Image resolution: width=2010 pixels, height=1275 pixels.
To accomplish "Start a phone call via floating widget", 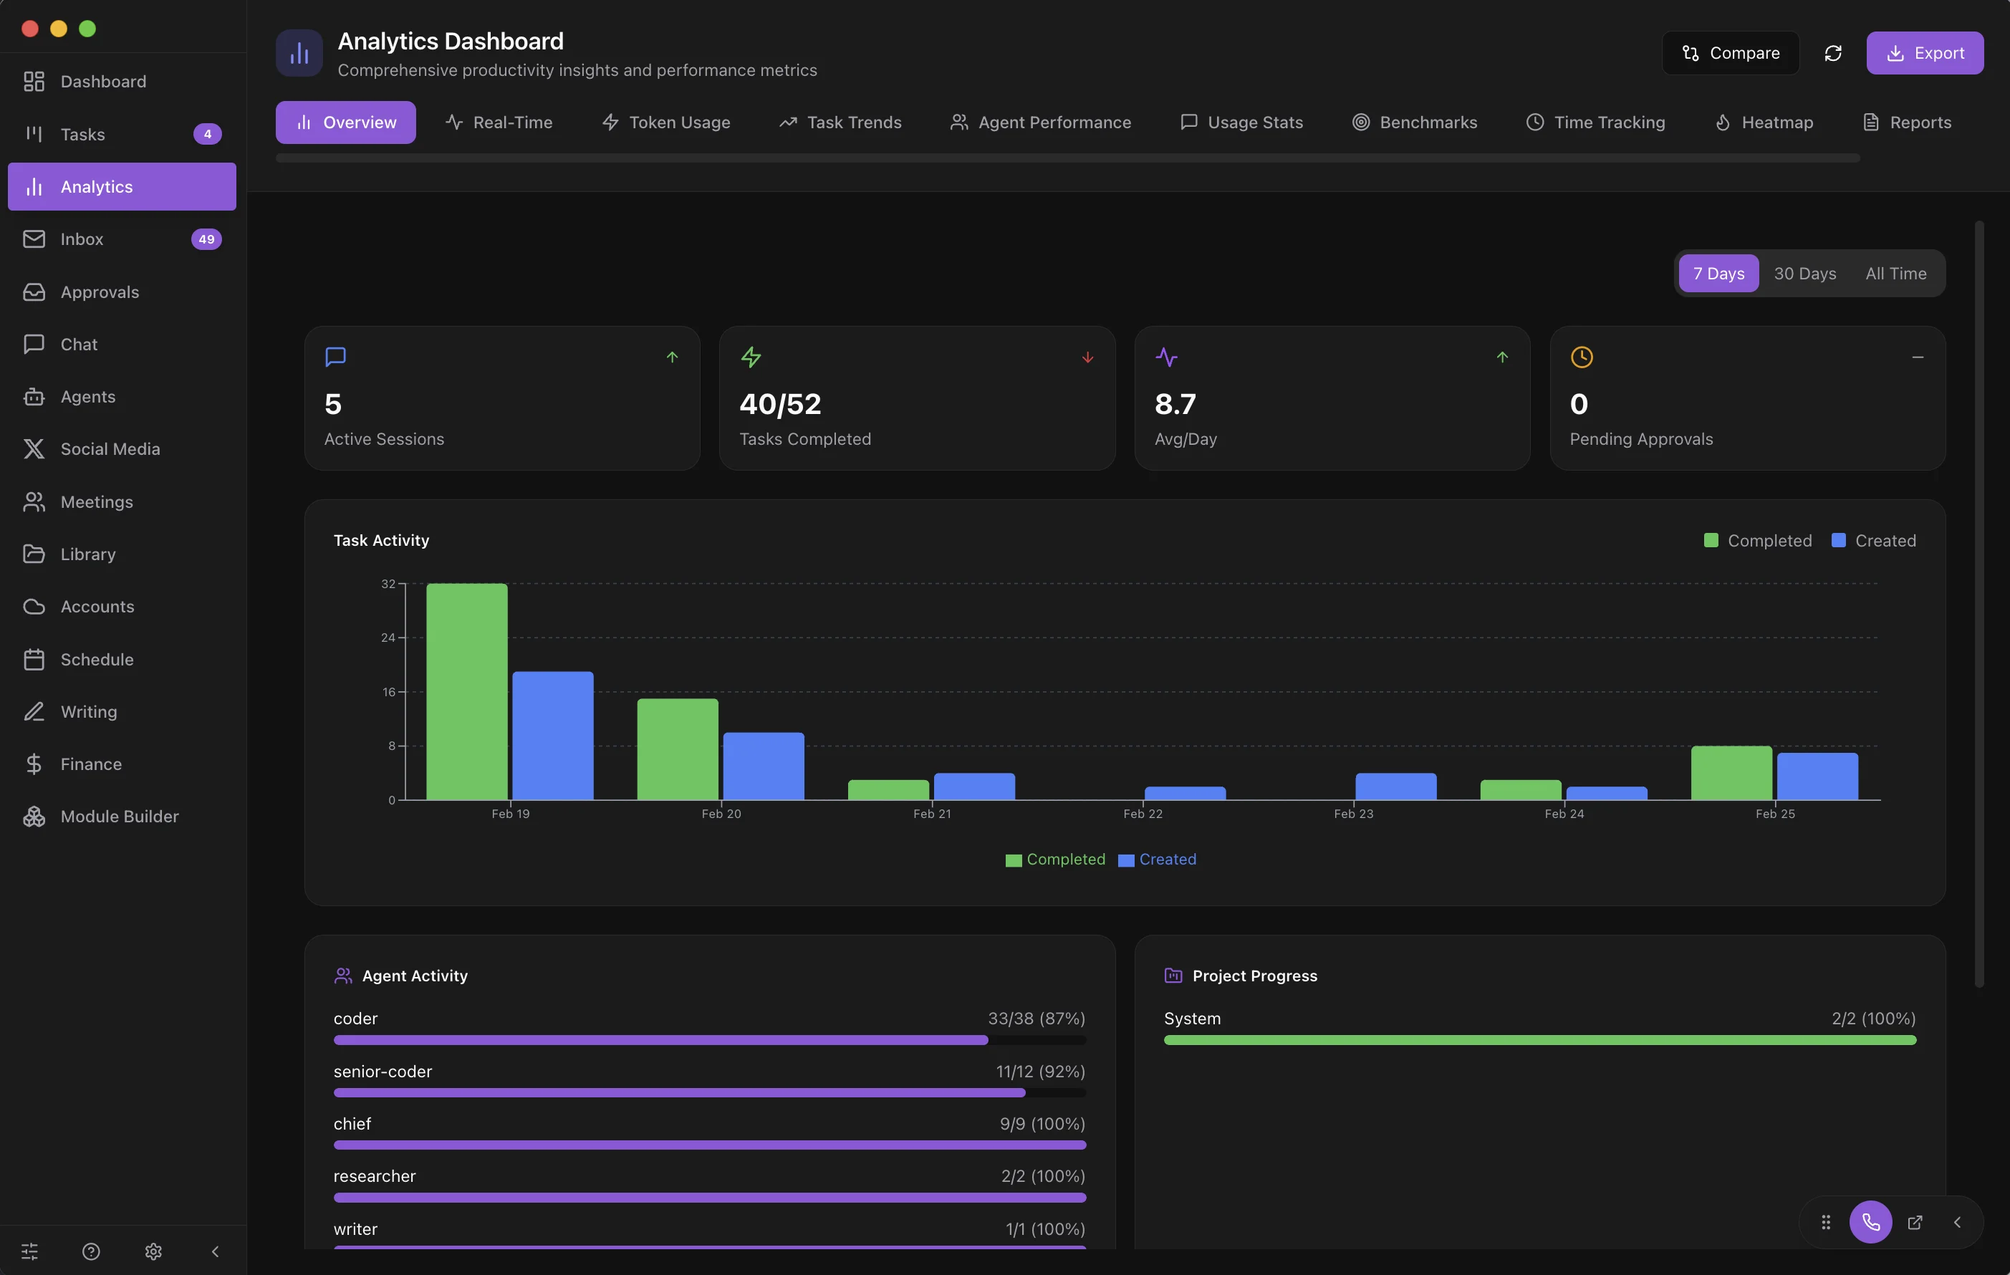I will pyautogui.click(x=1872, y=1223).
